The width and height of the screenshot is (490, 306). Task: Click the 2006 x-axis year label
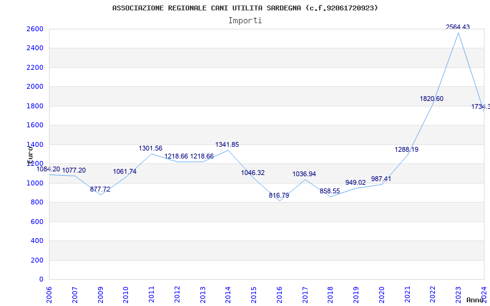tap(49, 295)
